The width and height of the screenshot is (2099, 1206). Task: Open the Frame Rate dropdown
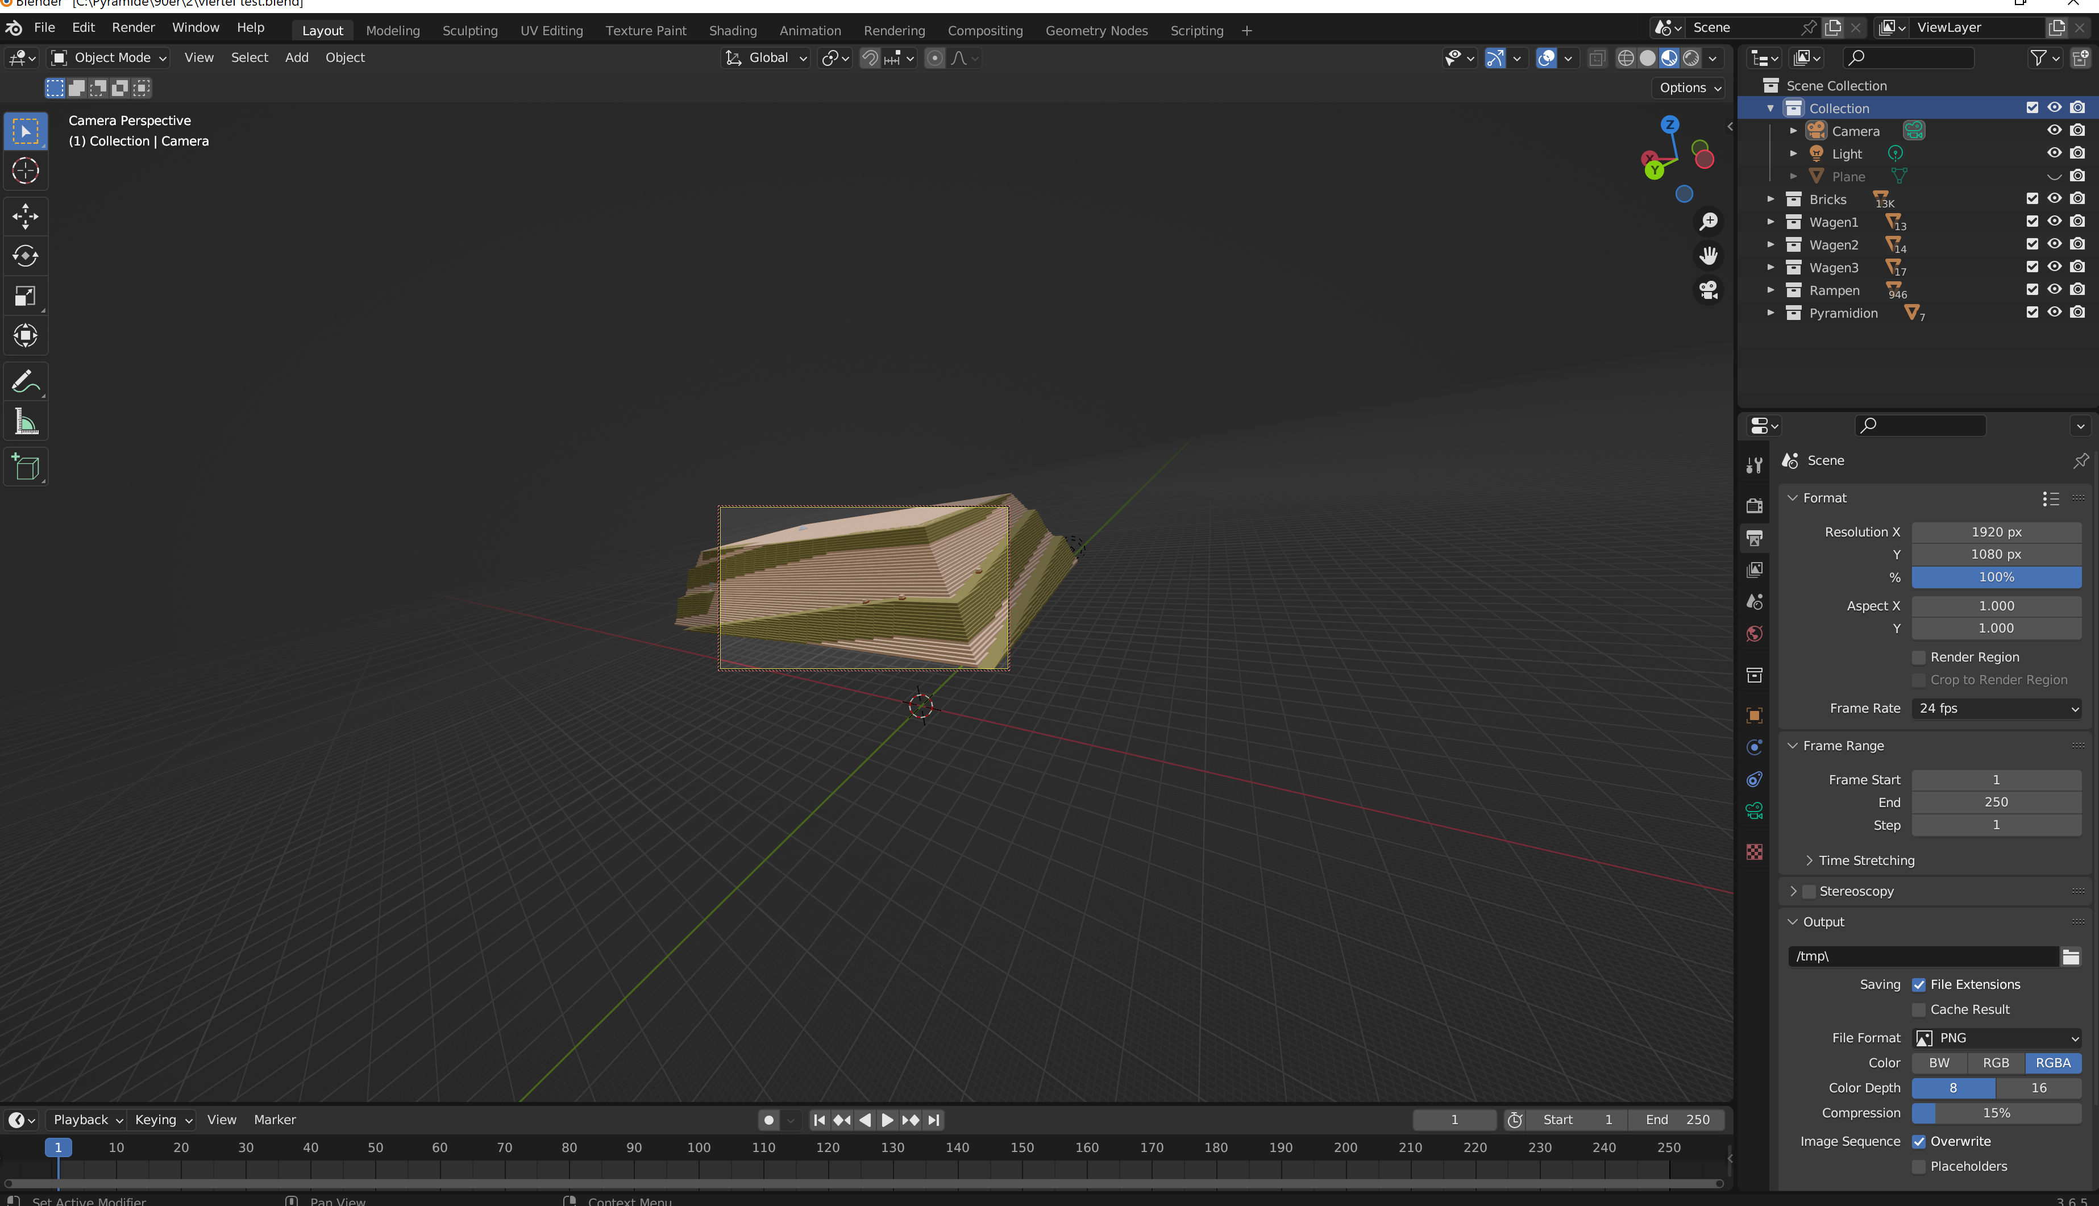pos(1996,709)
